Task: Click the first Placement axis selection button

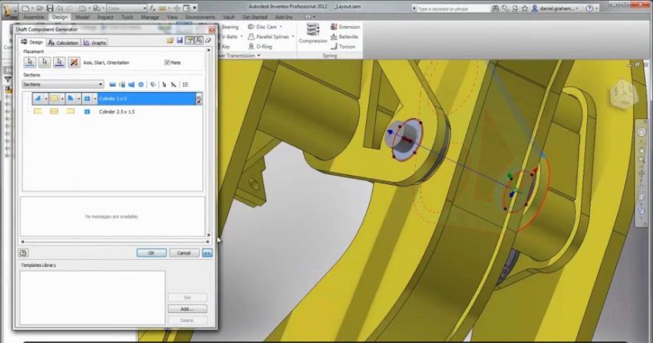Action: pyautogui.click(x=30, y=62)
